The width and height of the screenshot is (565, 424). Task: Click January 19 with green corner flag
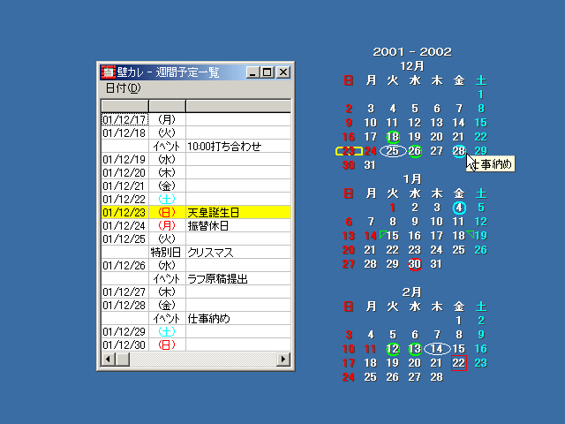point(480,236)
